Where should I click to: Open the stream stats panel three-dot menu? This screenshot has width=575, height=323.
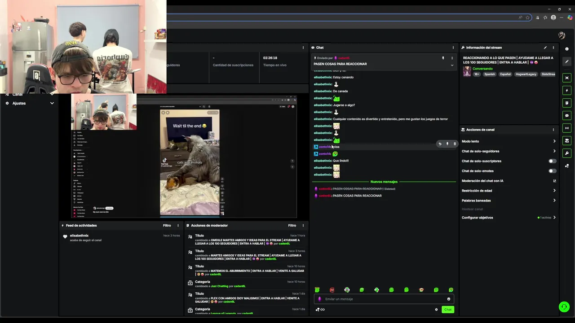point(303,48)
